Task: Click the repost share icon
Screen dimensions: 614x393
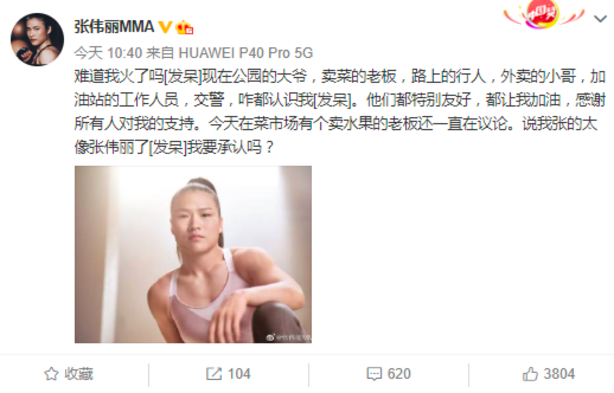Action: point(214,374)
